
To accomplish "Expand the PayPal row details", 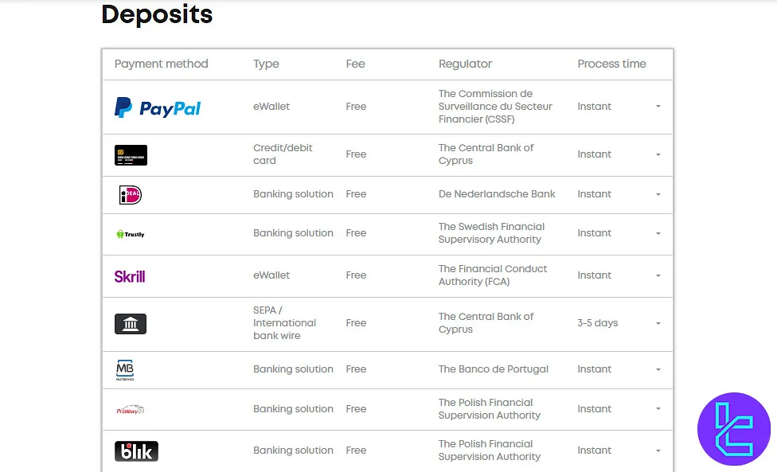I will pos(658,107).
